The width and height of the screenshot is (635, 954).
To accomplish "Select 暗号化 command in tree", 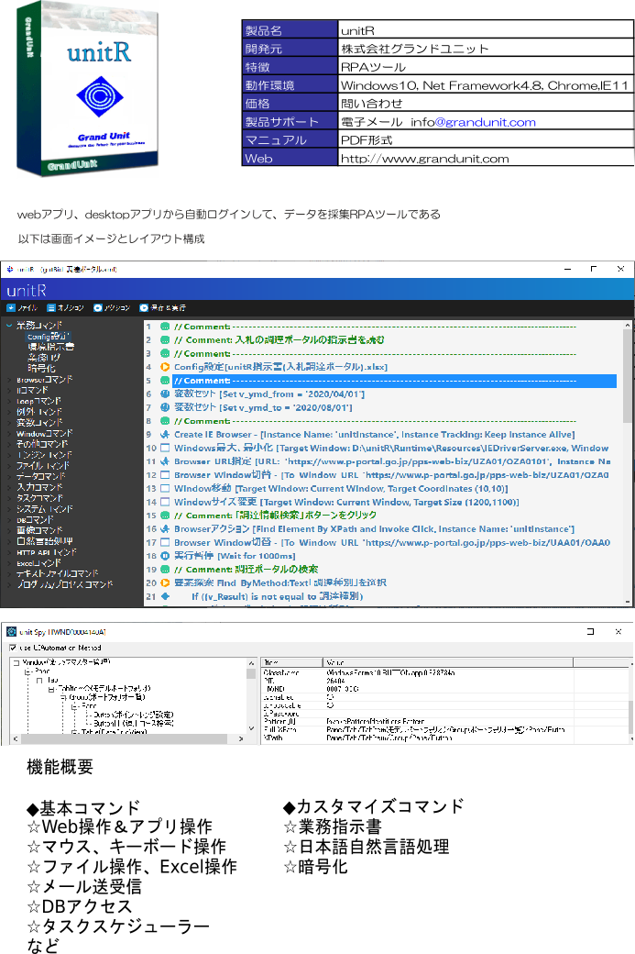I will coord(41,368).
